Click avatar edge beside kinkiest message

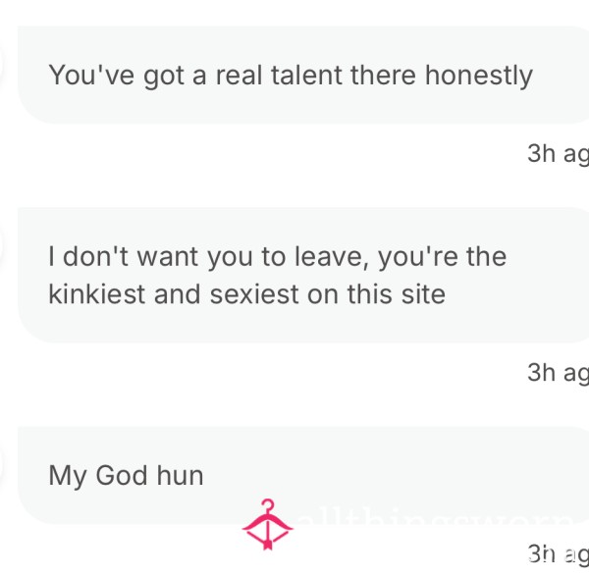coord(2,246)
